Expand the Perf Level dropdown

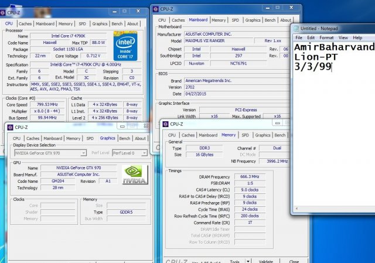[129, 153]
